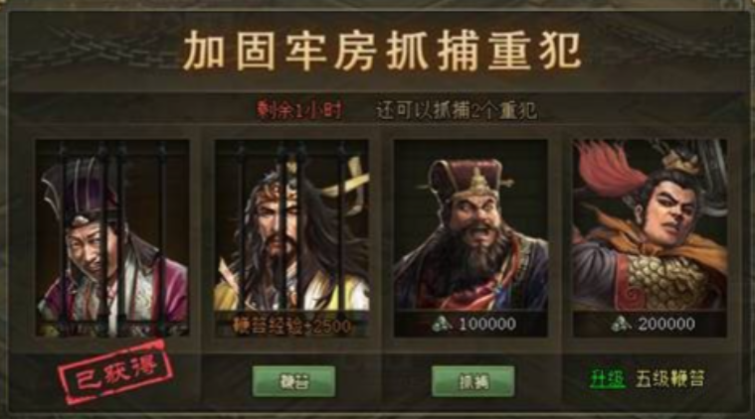
Task: Click the 五级鞭笞 label
Action: click(669, 379)
